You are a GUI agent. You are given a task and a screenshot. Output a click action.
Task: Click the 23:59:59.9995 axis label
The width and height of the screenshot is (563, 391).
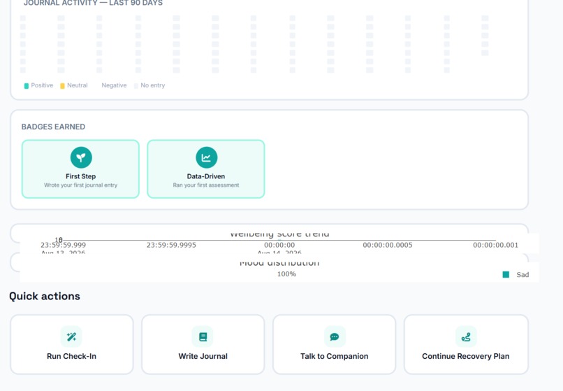pyautogui.click(x=171, y=246)
